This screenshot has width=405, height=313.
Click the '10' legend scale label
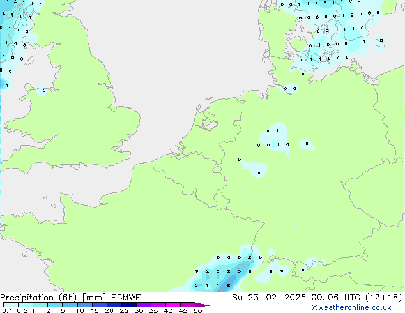coord(80,310)
